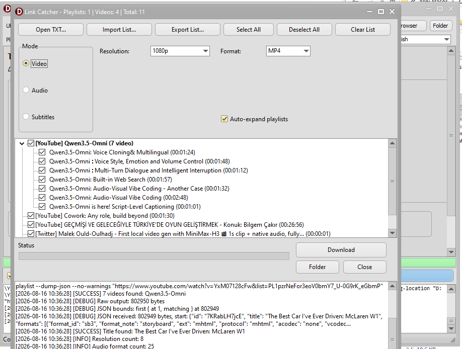The width and height of the screenshot is (462, 349).
Task: Click the Folder button below Download
Action: (x=318, y=267)
